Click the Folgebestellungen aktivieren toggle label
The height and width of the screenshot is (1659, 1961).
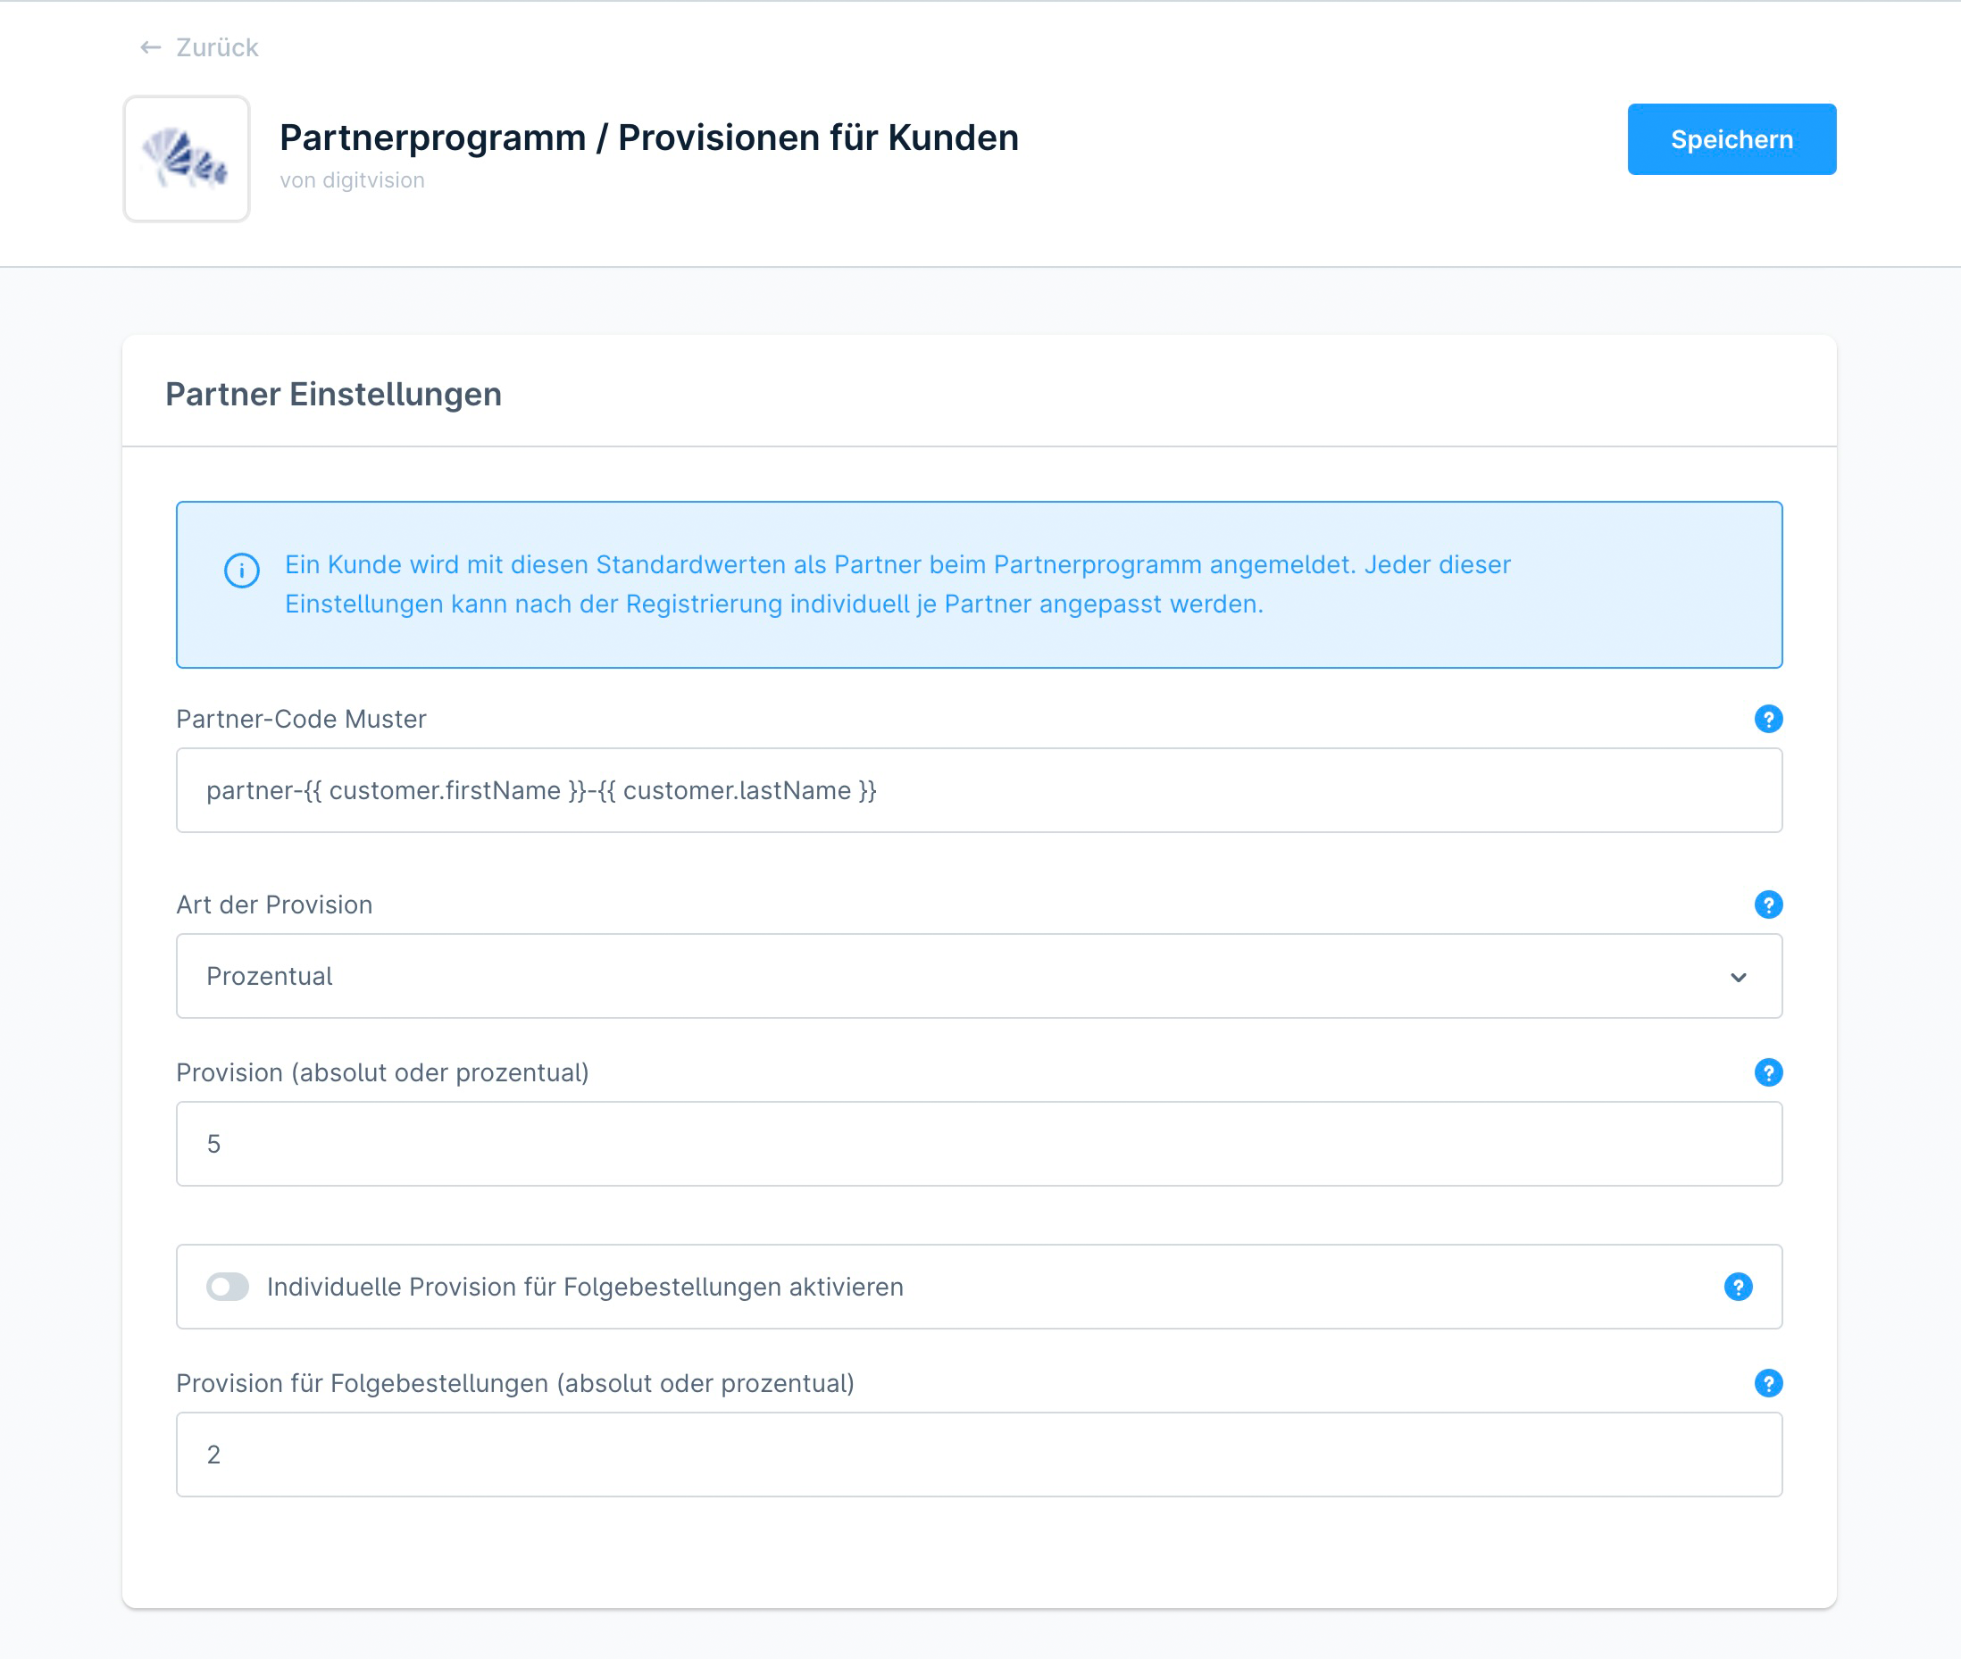coord(585,1287)
